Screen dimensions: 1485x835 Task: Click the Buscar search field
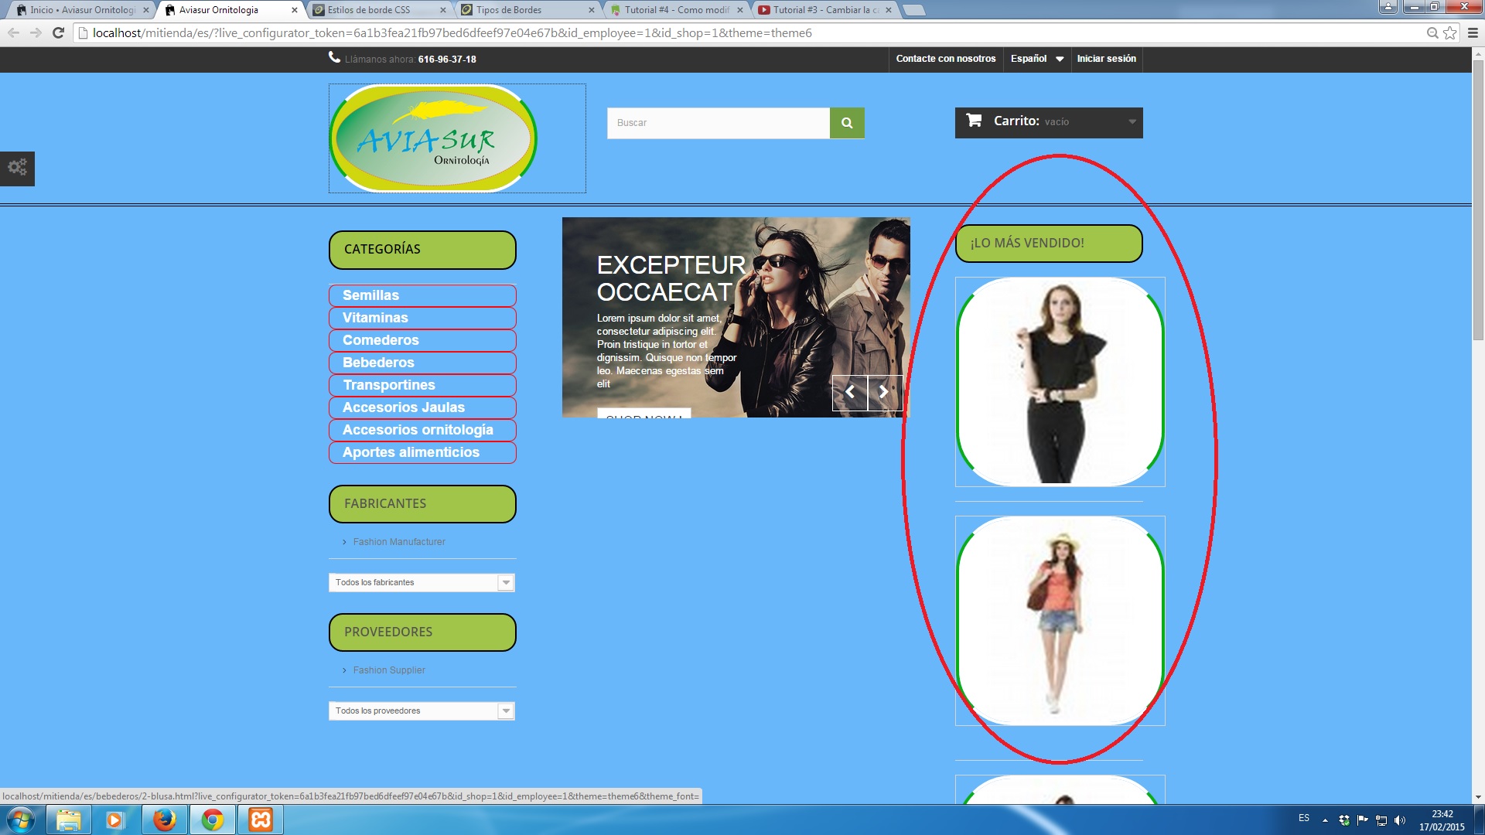point(718,123)
